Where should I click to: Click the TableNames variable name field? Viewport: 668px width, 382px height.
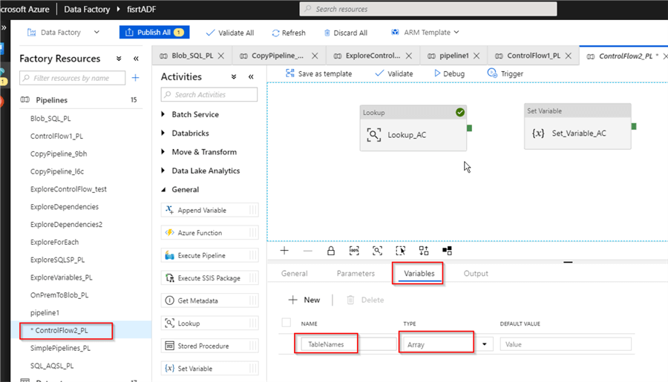click(x=349, y=344)
